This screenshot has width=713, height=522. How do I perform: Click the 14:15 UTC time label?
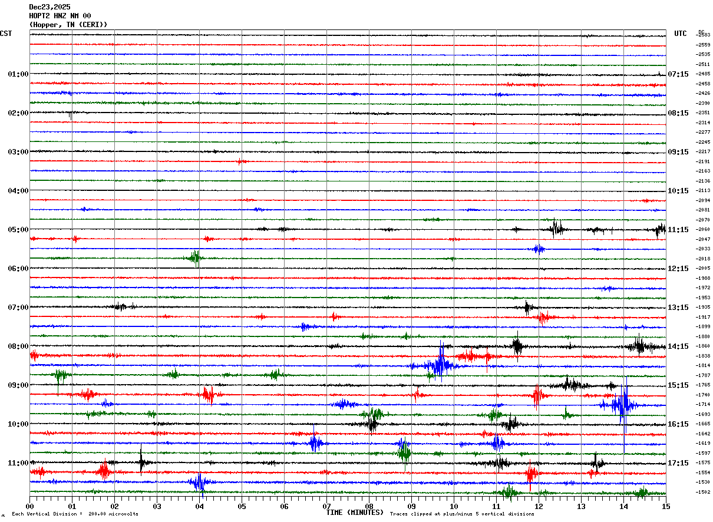point(678,346)
